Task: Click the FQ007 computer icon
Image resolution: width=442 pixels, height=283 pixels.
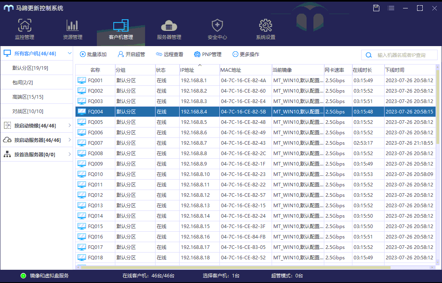Action: pyautogui.click(x=82, y=143)
